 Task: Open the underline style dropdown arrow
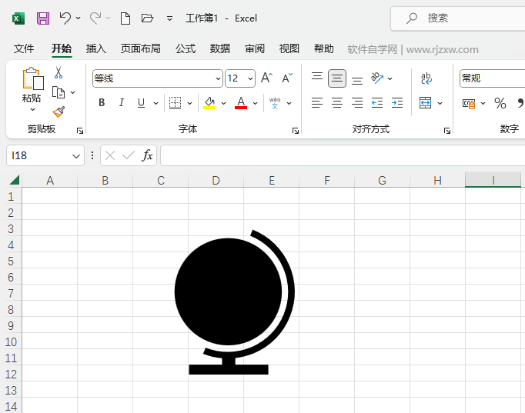pyautogui.click(x=155, y=103)
